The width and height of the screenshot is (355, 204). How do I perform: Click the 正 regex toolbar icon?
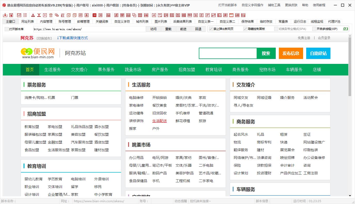point(201,15)
